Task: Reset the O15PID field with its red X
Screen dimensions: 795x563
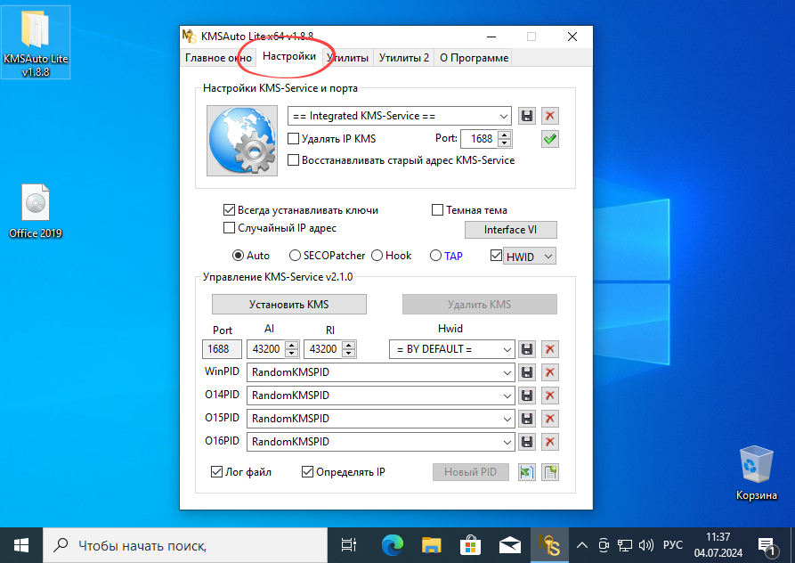Action: [550, 418]
